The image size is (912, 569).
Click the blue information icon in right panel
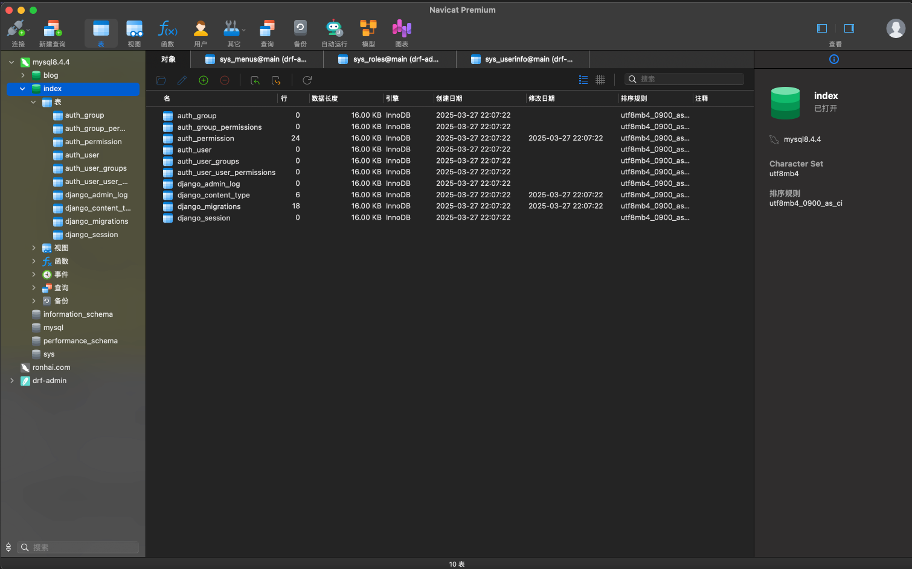834,59
